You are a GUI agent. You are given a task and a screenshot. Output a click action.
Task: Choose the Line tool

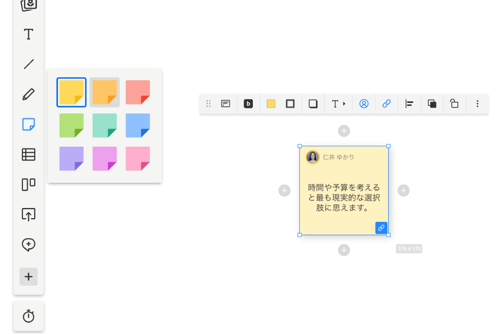click(28, 63)
